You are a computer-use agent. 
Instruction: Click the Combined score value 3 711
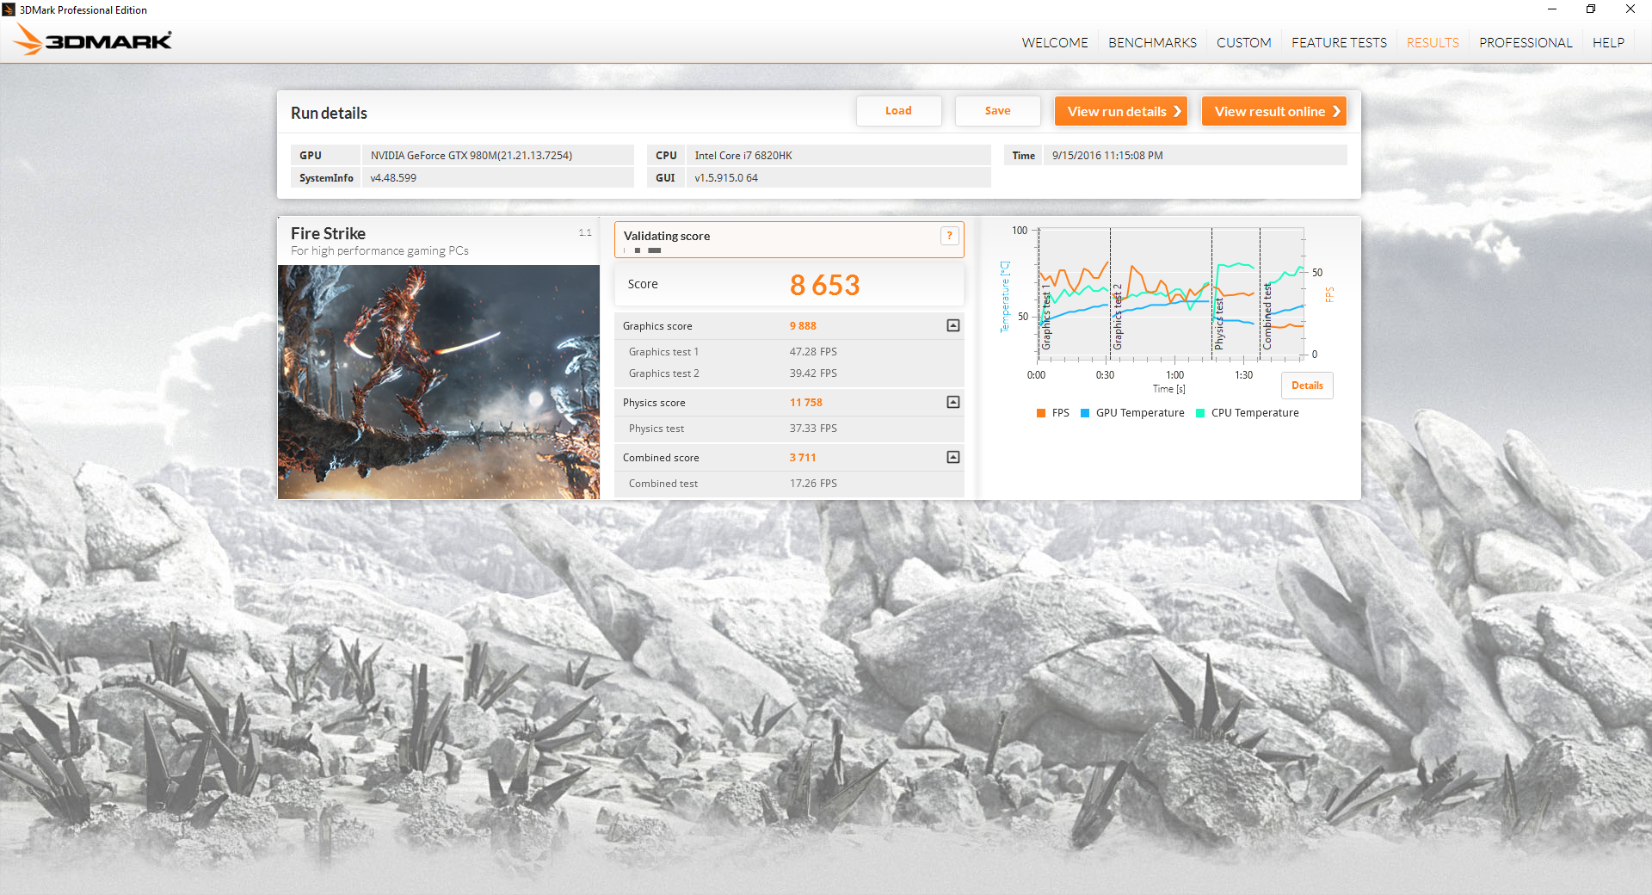click(x=803, y=458)
